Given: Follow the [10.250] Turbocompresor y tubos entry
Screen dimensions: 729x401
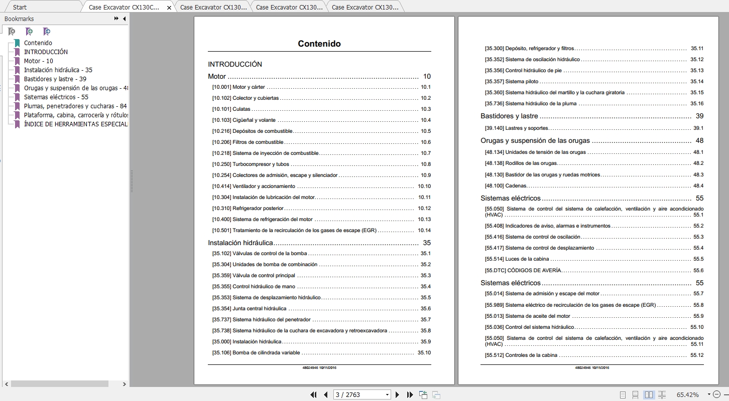Looking at the screenshot, I should click(321, 164).
